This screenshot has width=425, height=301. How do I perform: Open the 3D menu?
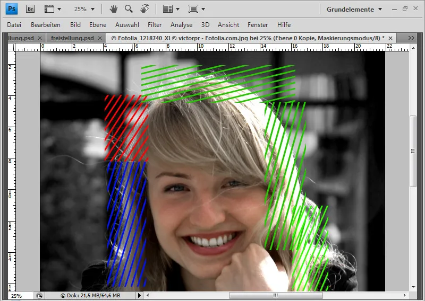click(x=205, y=25)
